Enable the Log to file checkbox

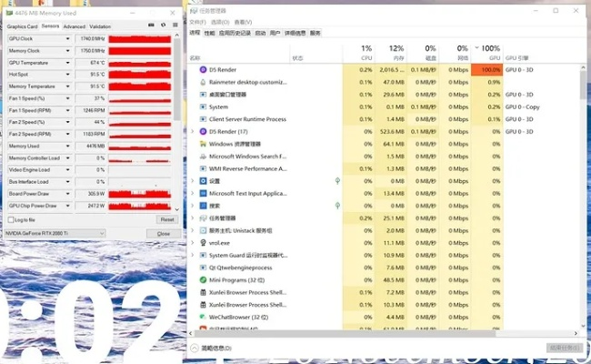pos(10,219)
